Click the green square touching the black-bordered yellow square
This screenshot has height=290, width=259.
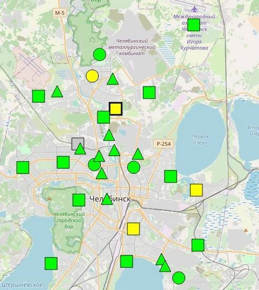pos(103,117)
